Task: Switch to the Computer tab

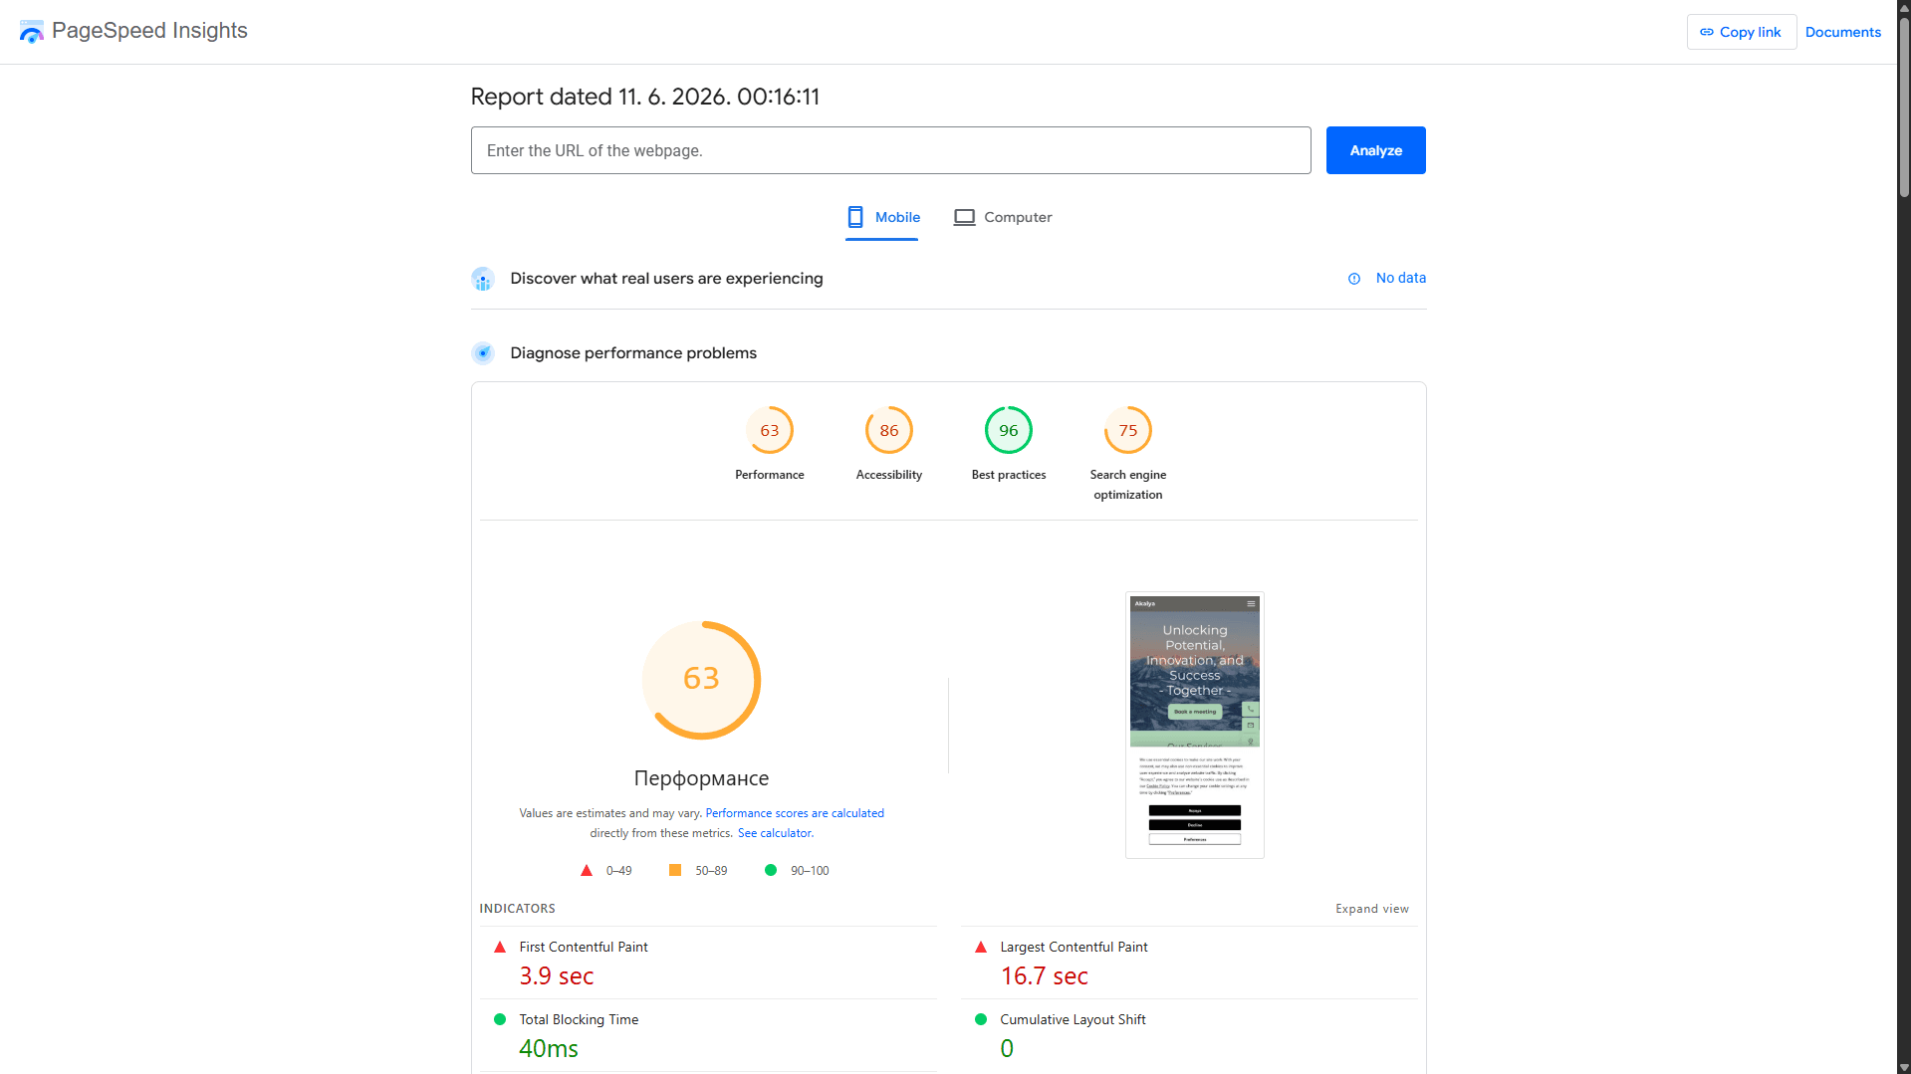Action: click(x=1002, y=217)
